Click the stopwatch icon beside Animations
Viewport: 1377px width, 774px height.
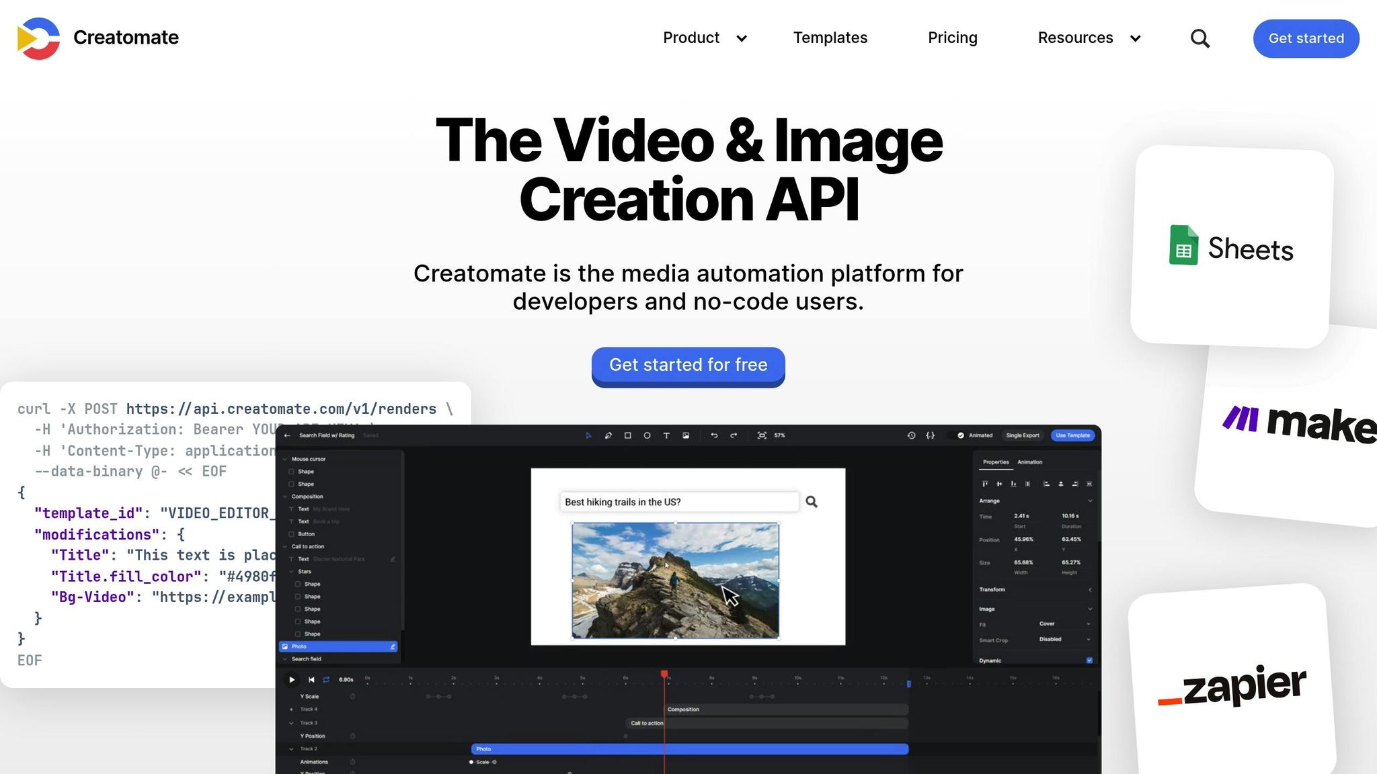[352, 762]
